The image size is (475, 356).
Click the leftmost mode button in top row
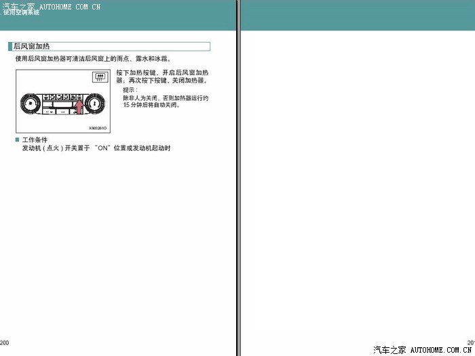(x=45, y=98)
